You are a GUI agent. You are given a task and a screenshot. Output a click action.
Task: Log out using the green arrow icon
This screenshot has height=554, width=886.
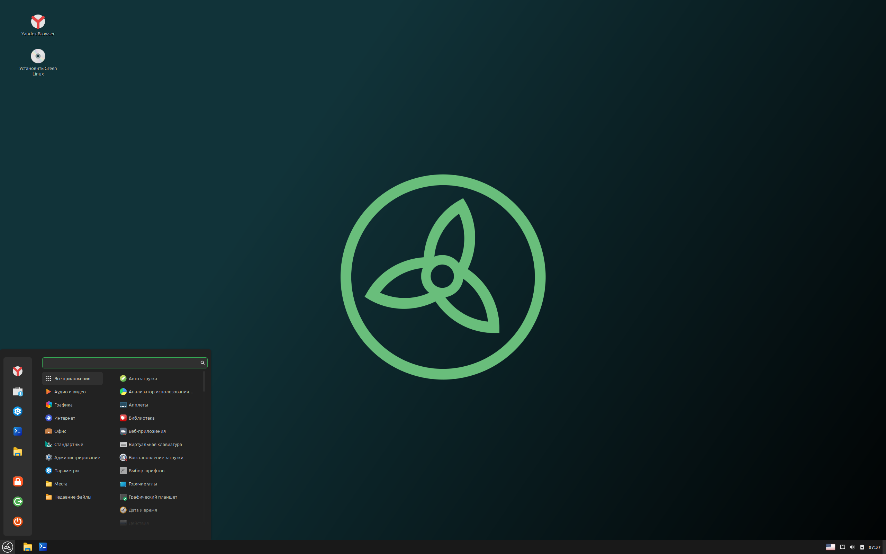pyautogui.click(x=18, y=502)
